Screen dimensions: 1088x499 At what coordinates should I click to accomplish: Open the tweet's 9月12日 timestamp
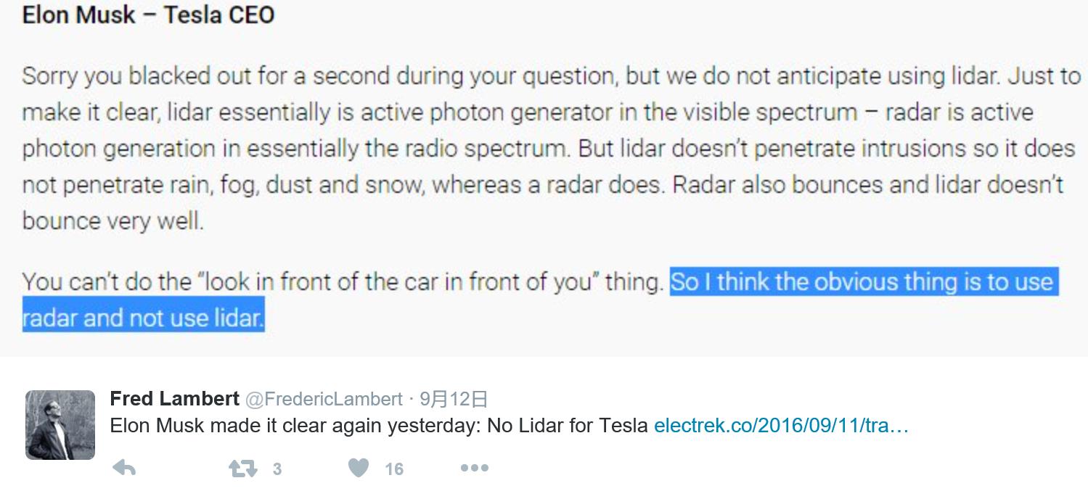coord(454,400)
